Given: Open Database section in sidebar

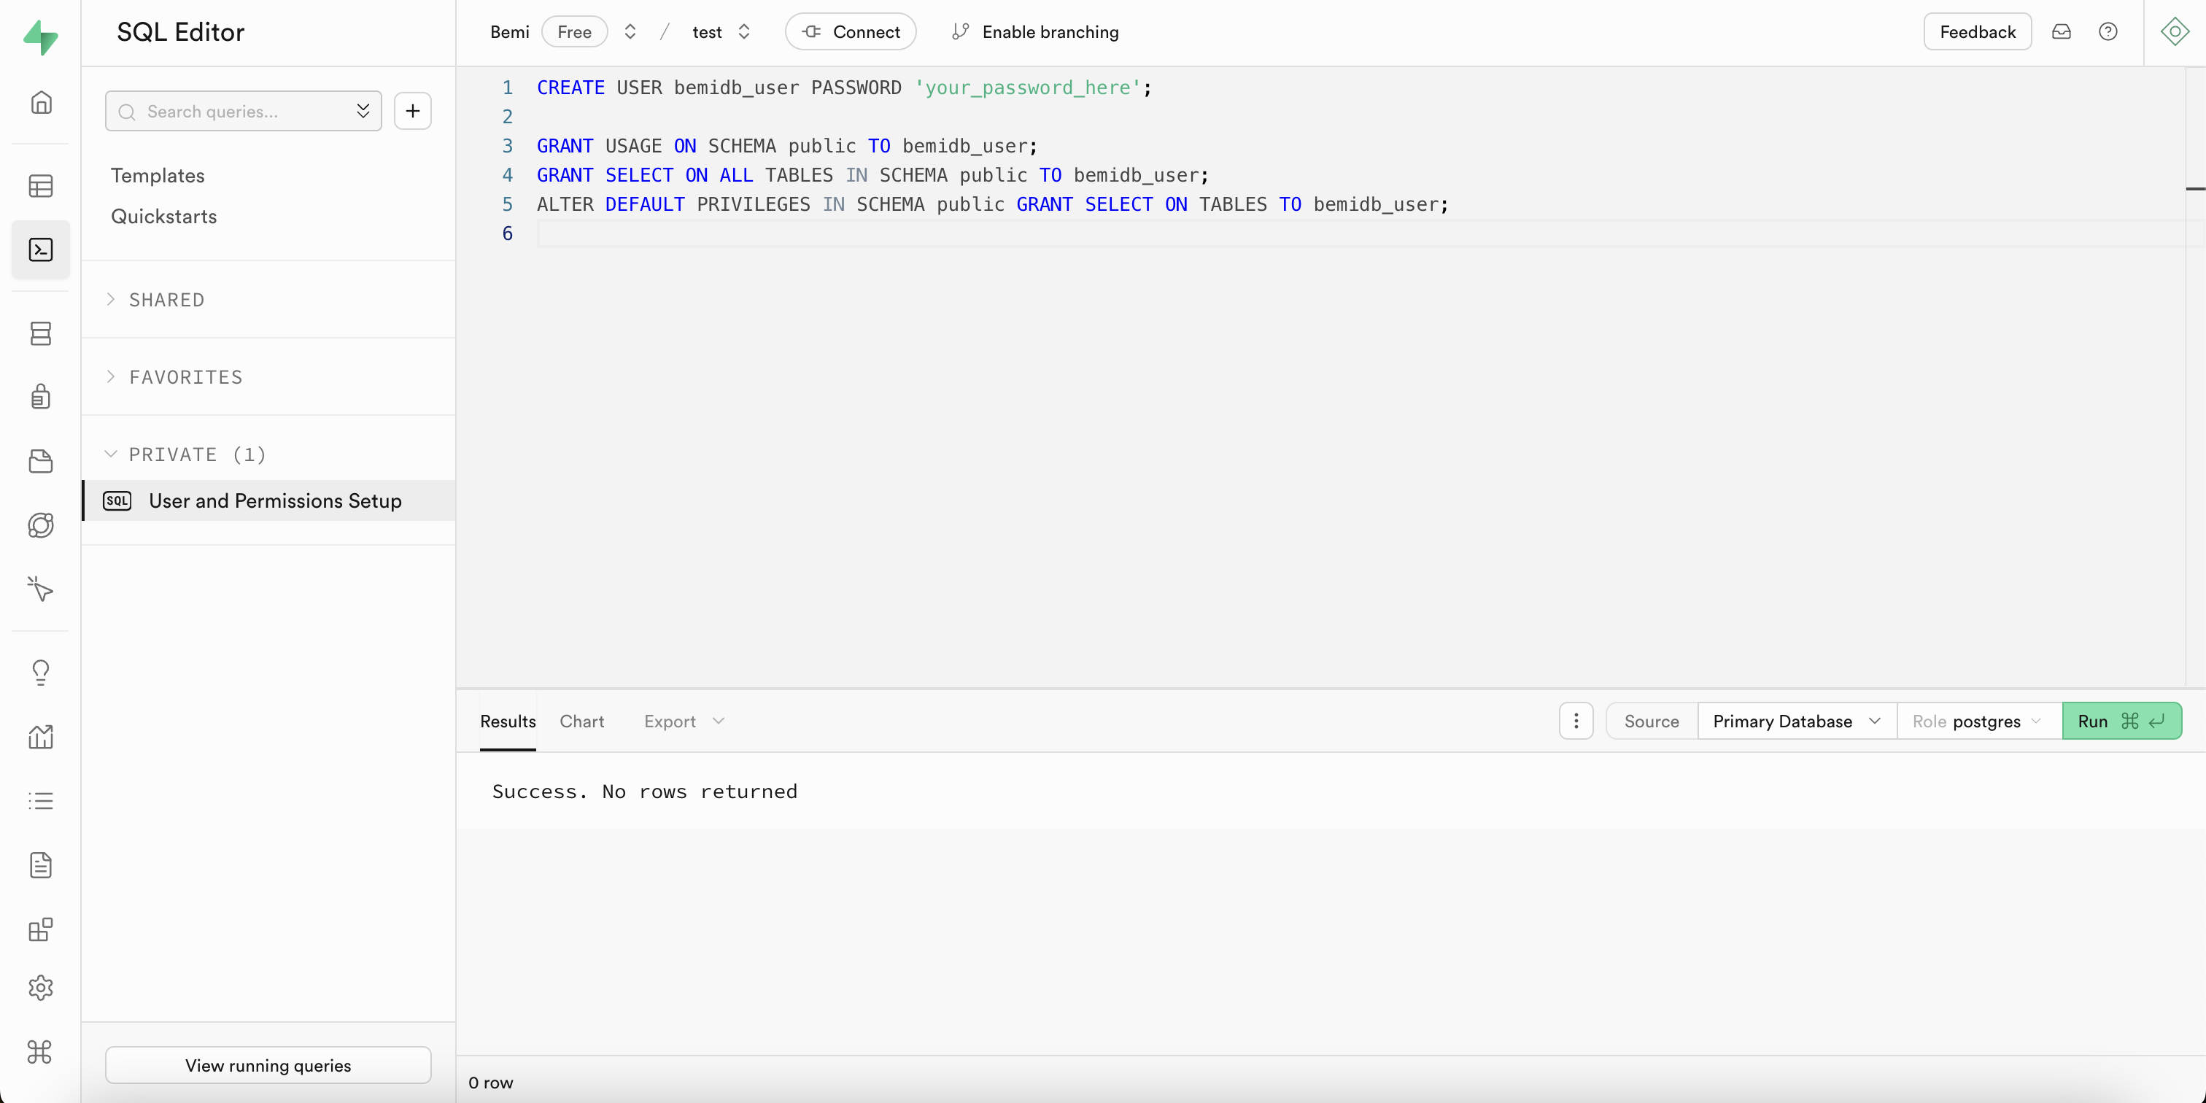Looking at the screenshot, I should (40, 333).
